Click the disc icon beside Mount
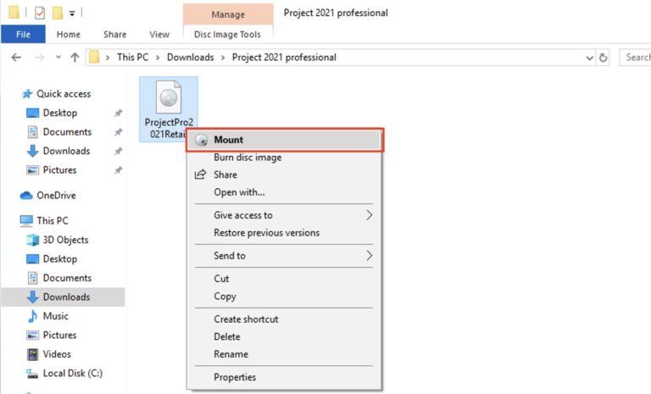The height and width of the screenshot is (394, 651). (202, 141)
